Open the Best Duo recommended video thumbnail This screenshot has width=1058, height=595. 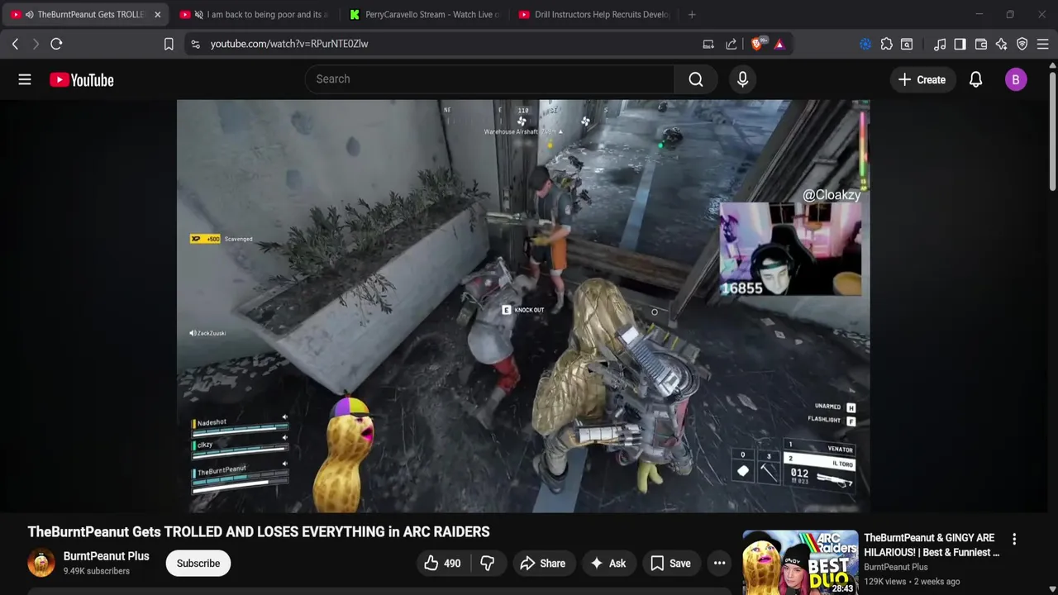(800, 563)
